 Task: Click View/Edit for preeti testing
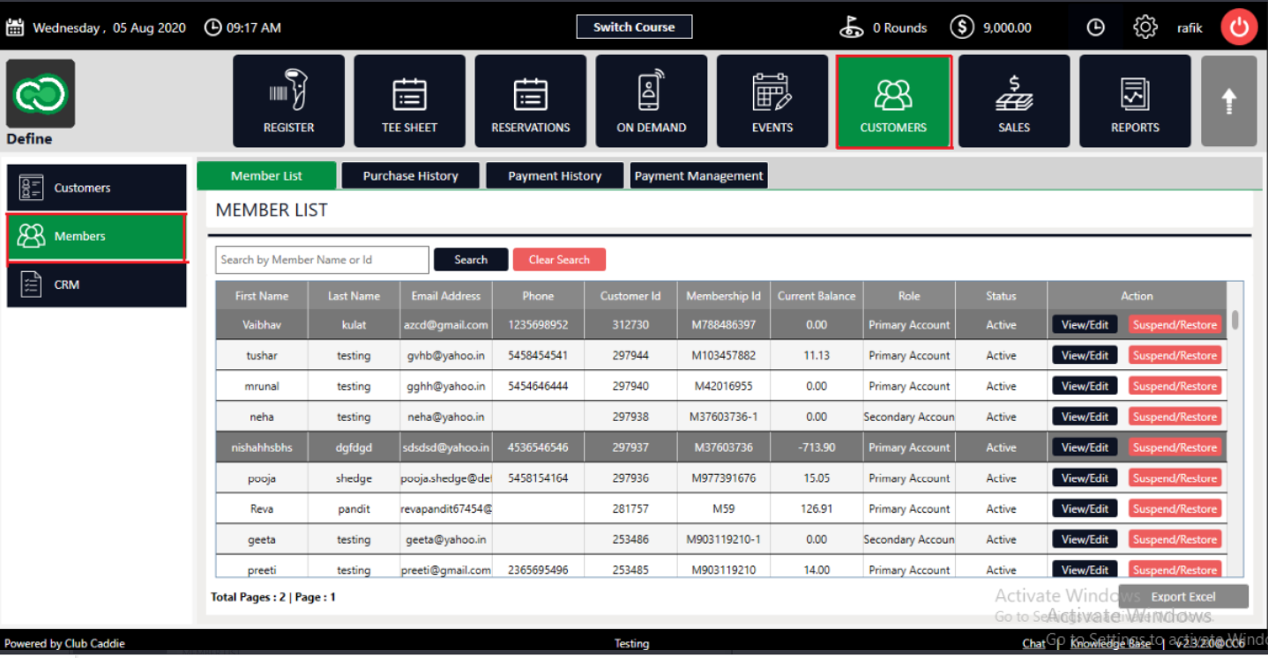tap(1085, 570)
